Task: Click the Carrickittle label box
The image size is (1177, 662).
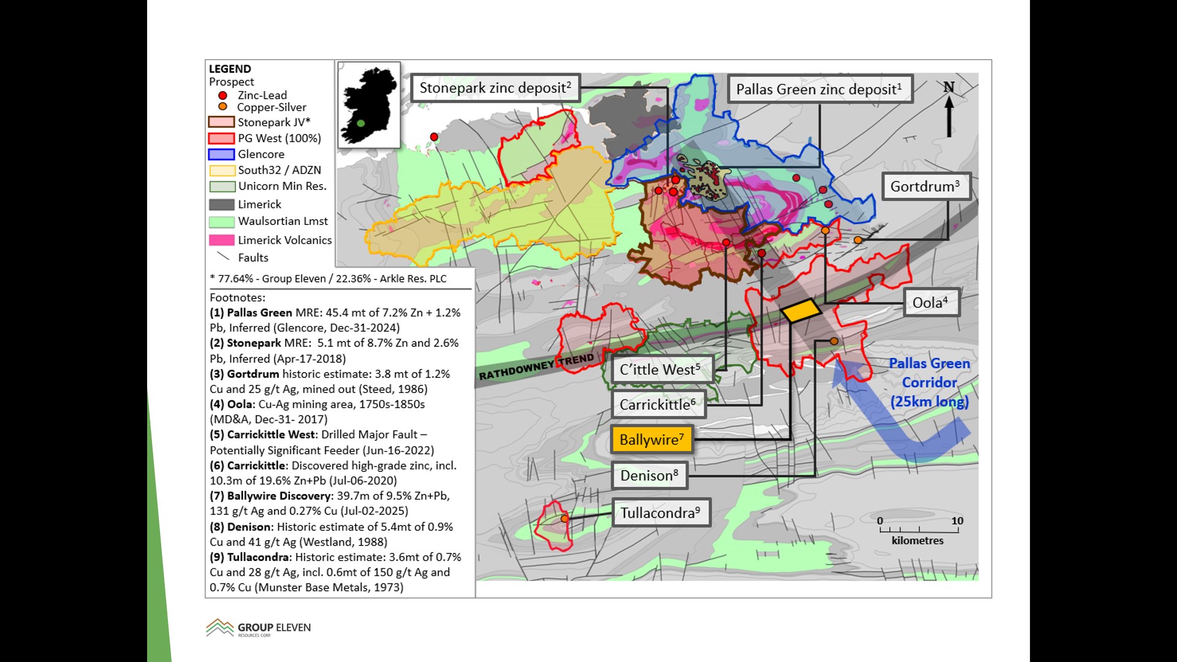Action: click(658, 405)
